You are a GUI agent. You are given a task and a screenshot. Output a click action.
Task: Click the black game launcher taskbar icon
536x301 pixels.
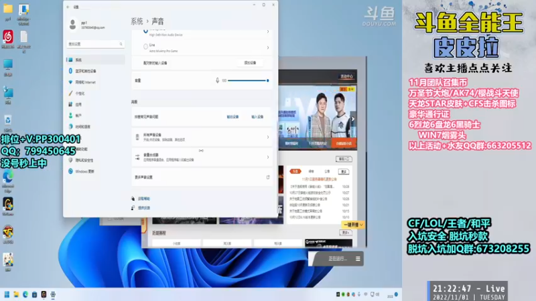44,294
